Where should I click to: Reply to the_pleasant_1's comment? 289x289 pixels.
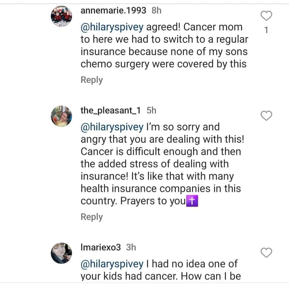[x=92, y=217]
